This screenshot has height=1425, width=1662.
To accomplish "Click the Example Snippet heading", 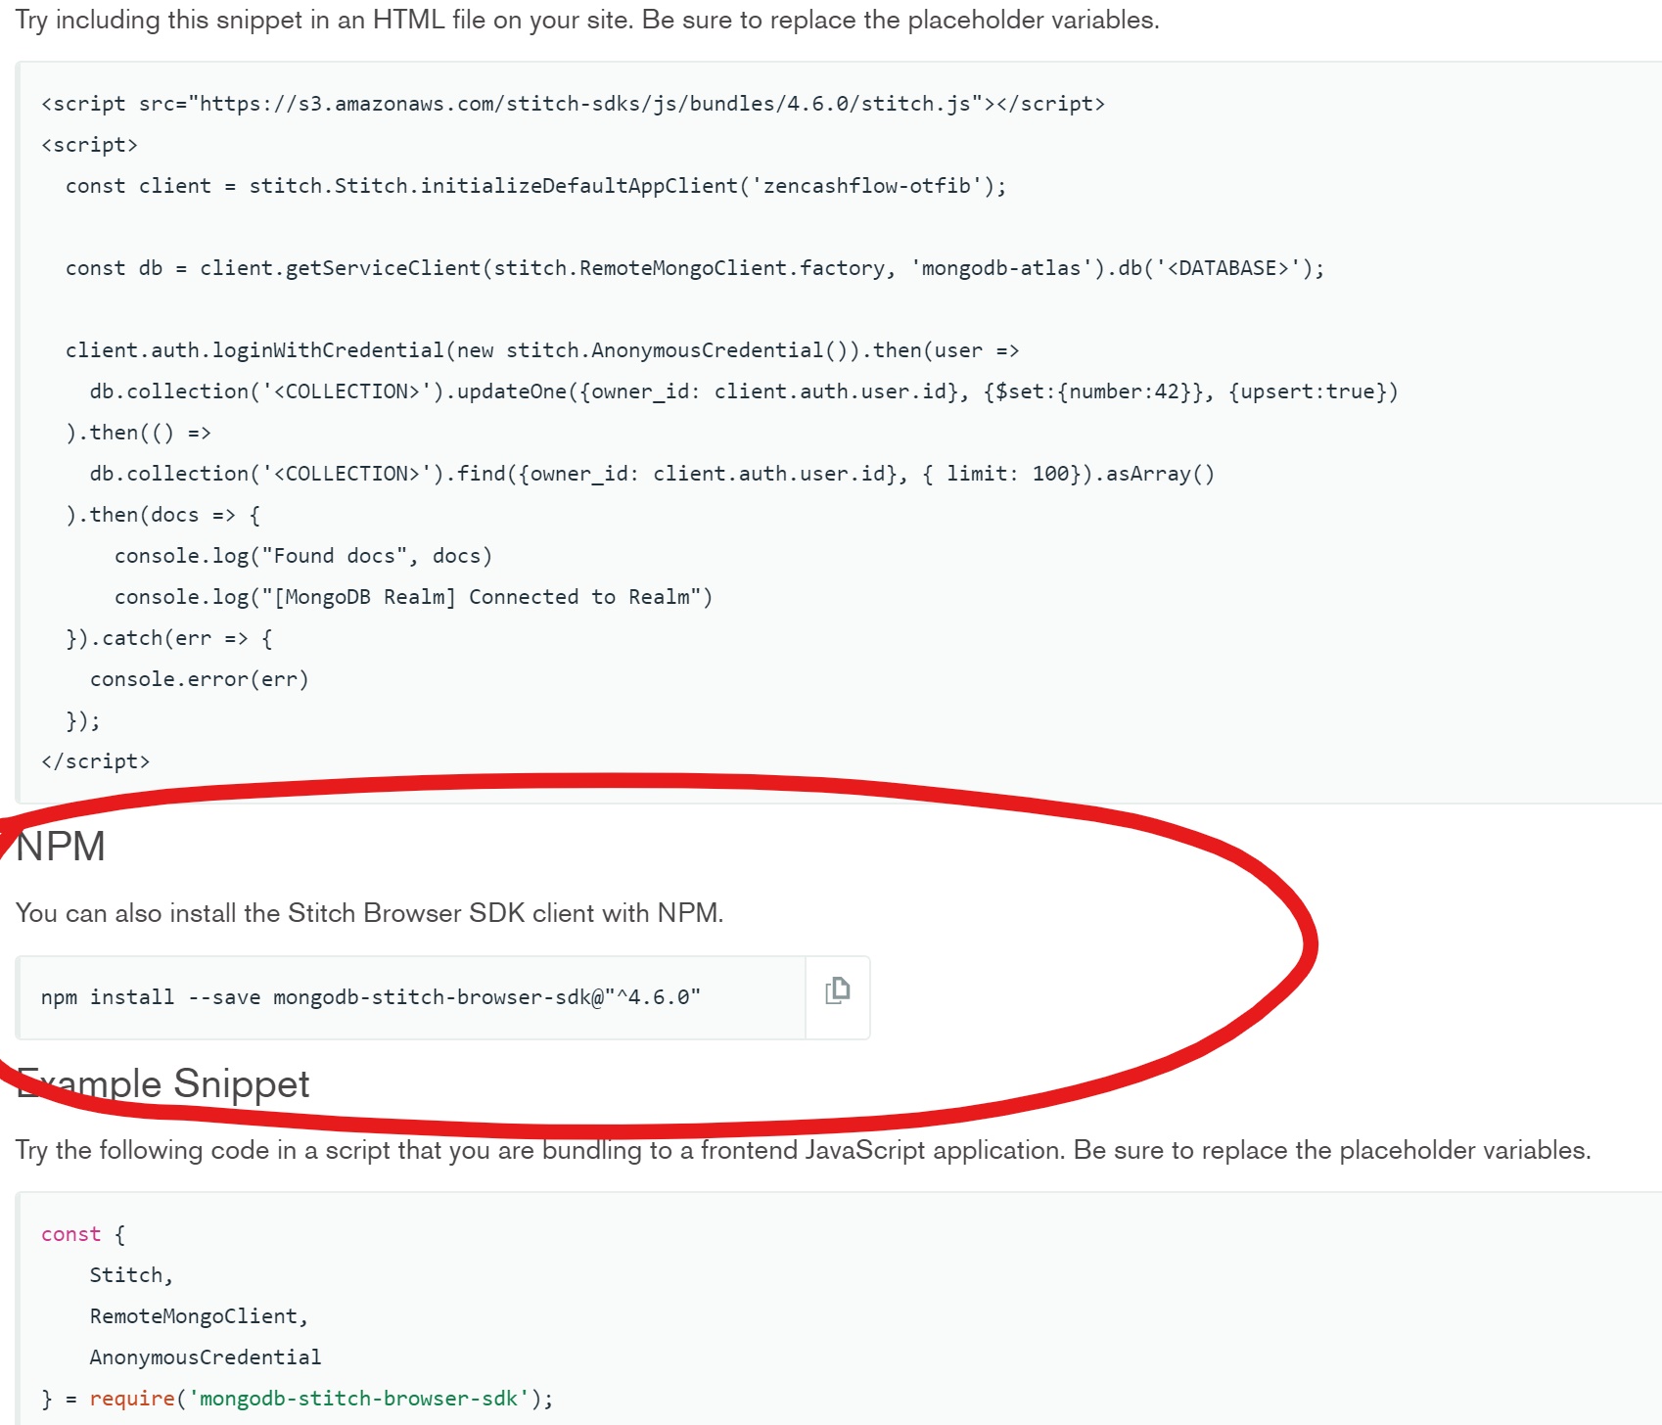I will pos(163,1084).
